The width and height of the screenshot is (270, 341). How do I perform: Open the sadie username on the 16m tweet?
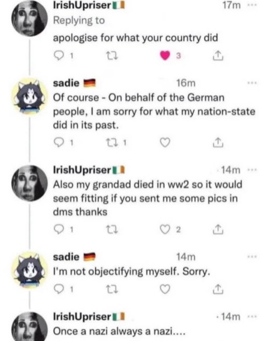tap(66, 83)
